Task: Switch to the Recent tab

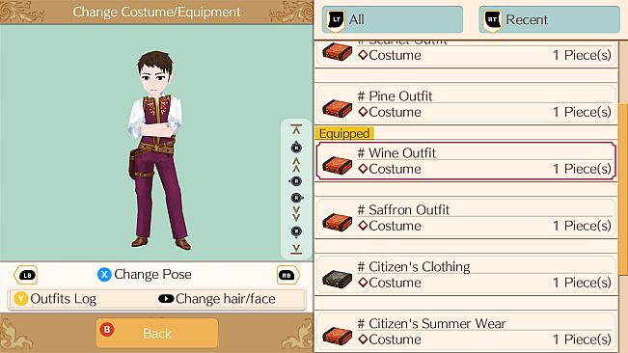Action: coord(549,19)
